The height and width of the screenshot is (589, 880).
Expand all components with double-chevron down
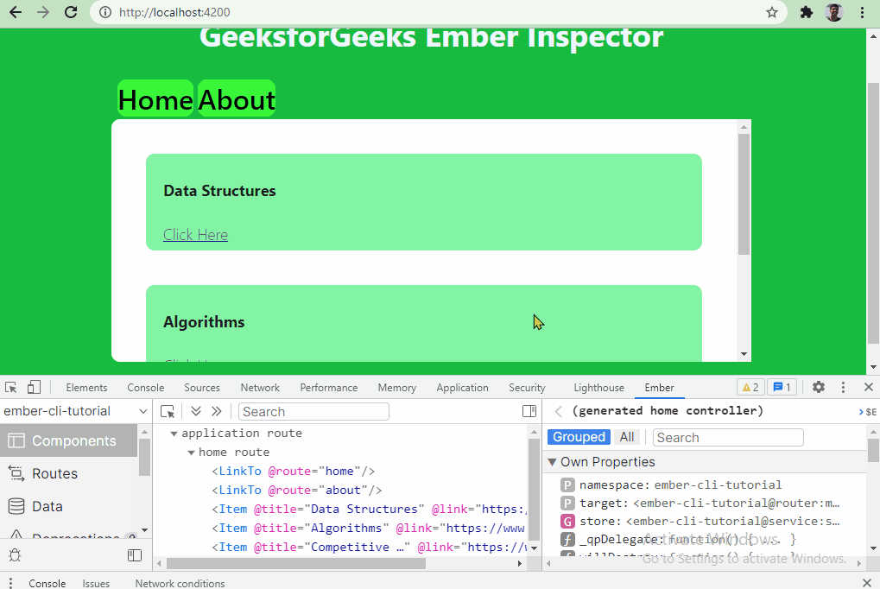[196, 411]
